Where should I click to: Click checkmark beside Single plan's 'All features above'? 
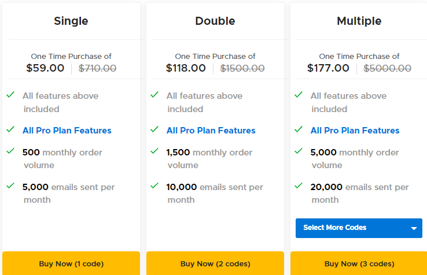coord(10,94)
